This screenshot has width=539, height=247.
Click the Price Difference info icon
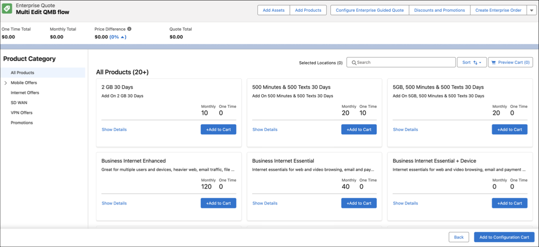(129, 29)
